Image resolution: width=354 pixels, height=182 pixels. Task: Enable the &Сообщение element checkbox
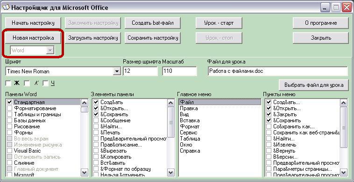click(x=96, y=120)
